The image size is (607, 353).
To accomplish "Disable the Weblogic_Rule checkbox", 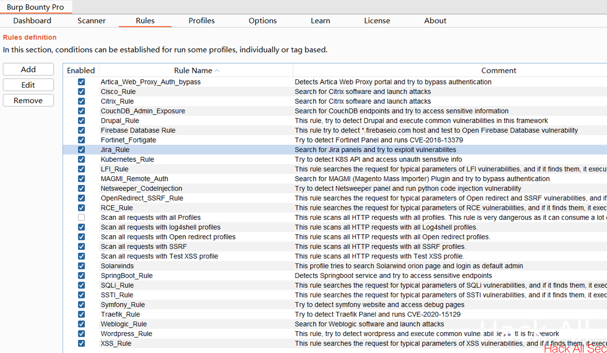I will tap(82, 324).
